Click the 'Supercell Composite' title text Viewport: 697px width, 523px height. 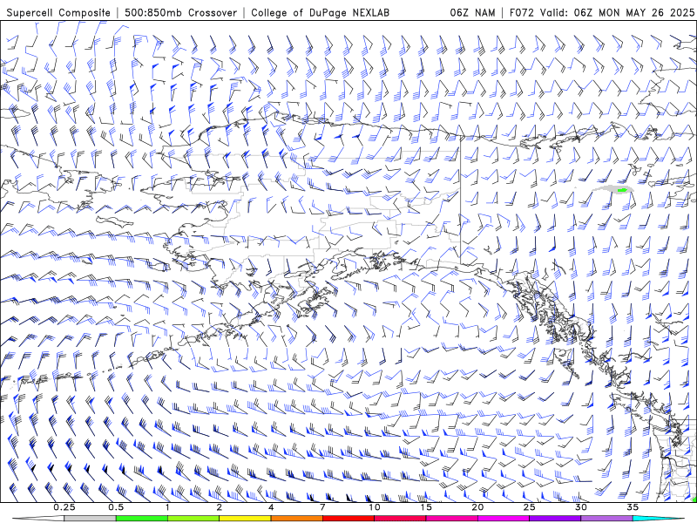(58, 12)
